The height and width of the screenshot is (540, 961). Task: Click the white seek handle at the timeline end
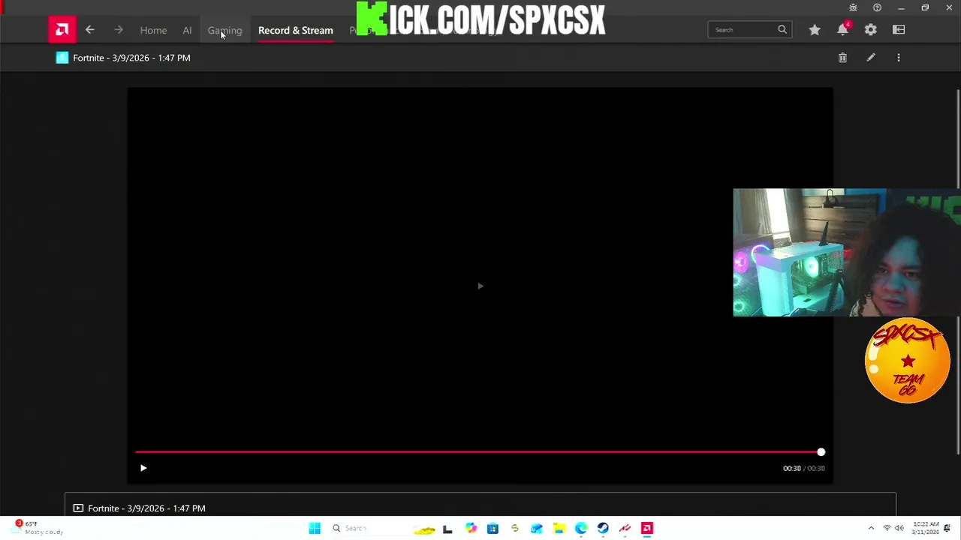pos(821,452)
